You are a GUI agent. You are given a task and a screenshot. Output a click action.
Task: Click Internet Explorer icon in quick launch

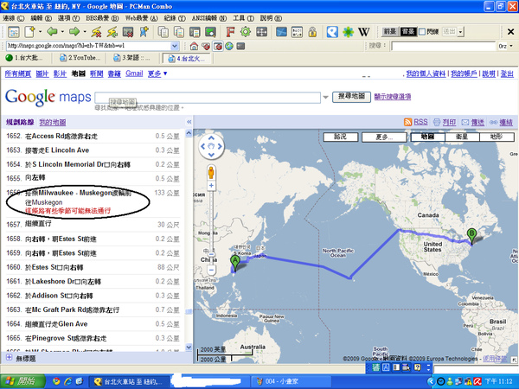tap(67, 381)
